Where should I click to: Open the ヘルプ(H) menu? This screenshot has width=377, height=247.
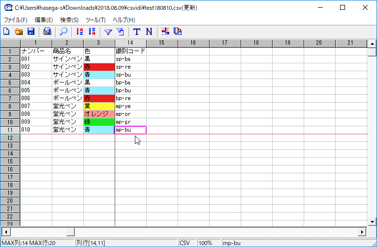(x=124, y=20)
